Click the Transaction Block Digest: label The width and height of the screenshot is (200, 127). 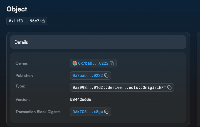[38, 112]
